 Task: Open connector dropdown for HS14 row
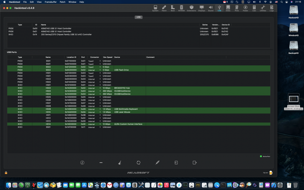[100, 124]
